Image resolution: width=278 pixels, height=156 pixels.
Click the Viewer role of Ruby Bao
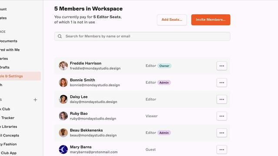(152, 116)
